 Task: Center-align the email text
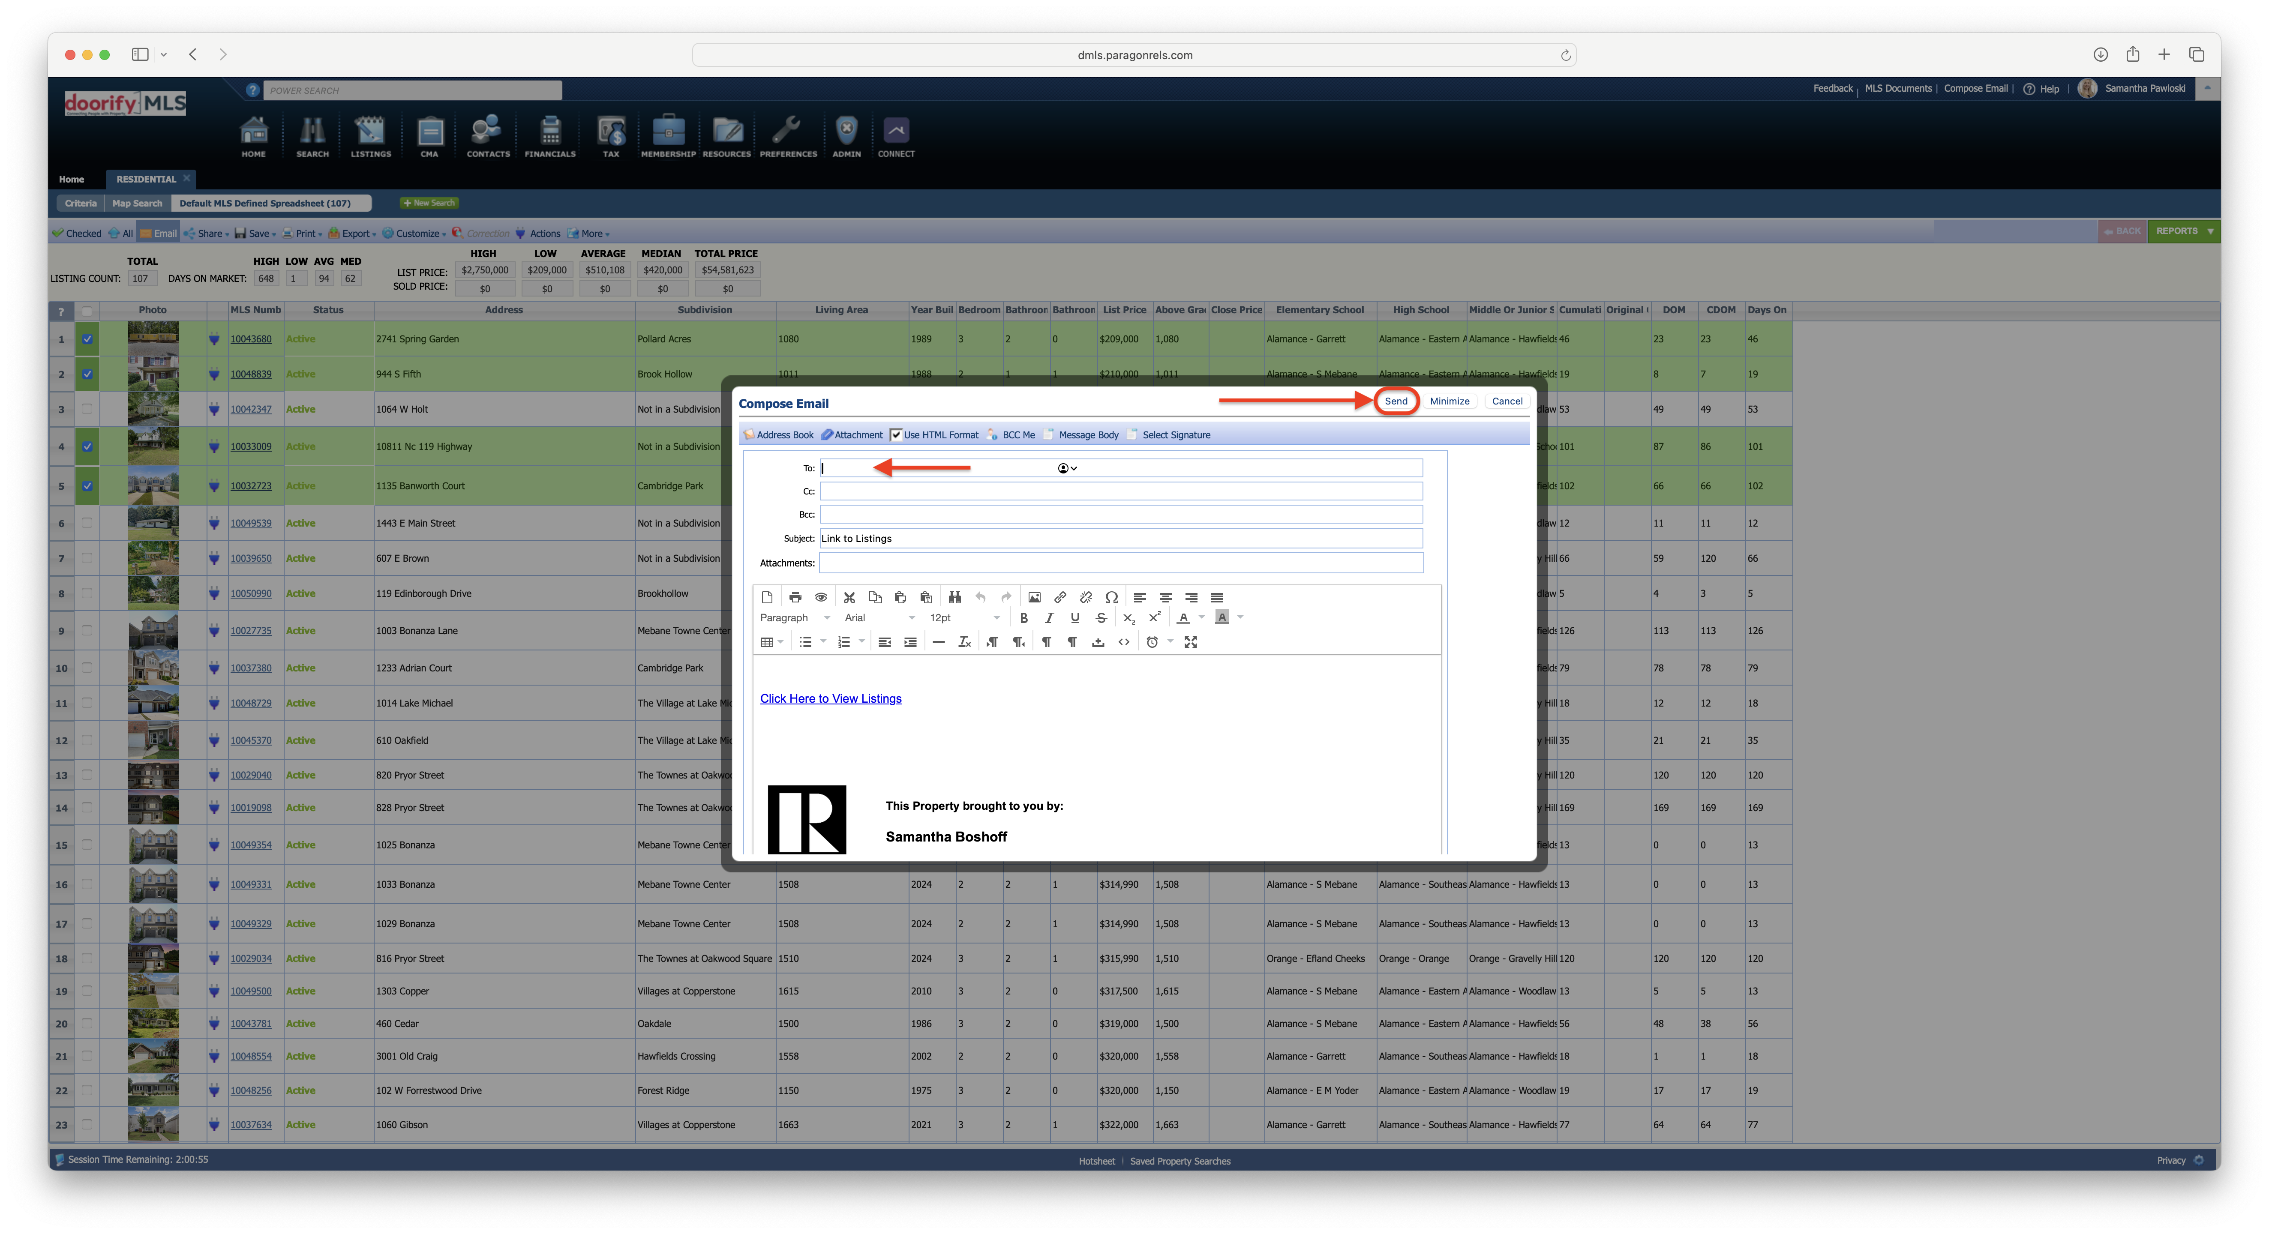pos(1165,597)
